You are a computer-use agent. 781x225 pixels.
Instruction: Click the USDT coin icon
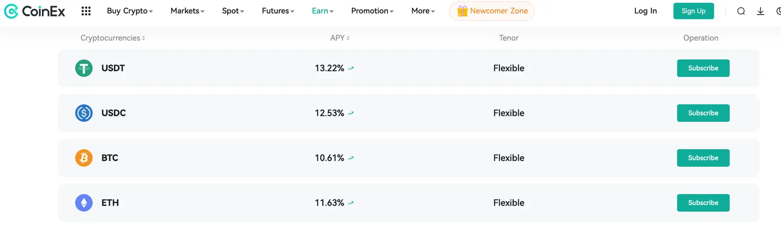(84, 68)
